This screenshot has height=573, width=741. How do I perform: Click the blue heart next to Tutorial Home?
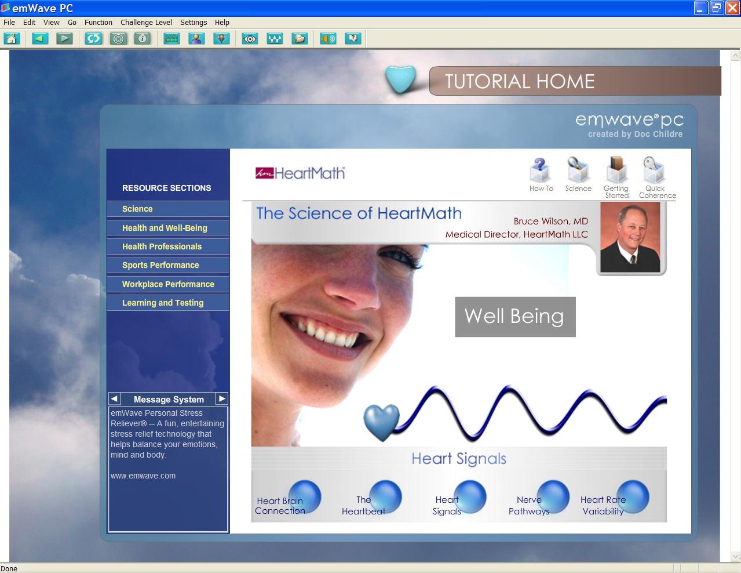pos(401,79)
